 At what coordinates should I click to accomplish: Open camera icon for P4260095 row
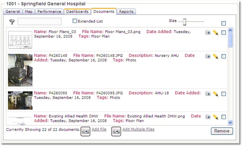[208, 94]
